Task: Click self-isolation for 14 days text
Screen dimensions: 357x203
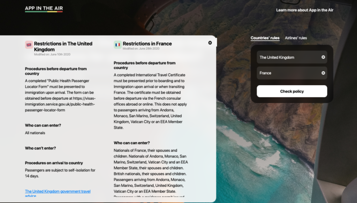Action: point(60,173)
